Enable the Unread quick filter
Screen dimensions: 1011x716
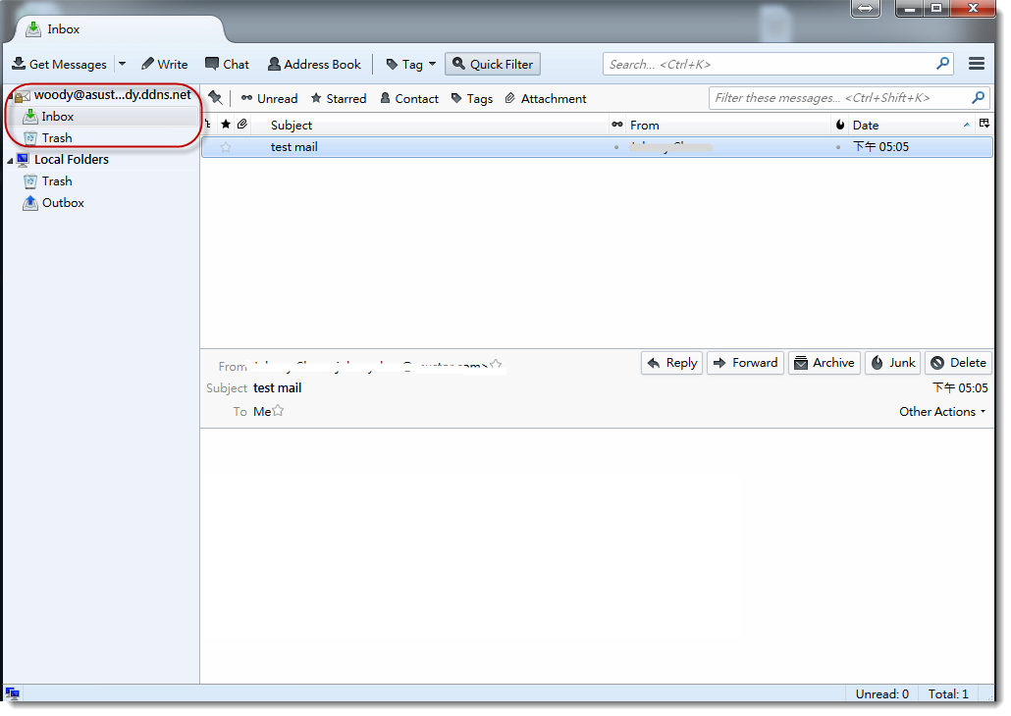(x=269, y=97)
